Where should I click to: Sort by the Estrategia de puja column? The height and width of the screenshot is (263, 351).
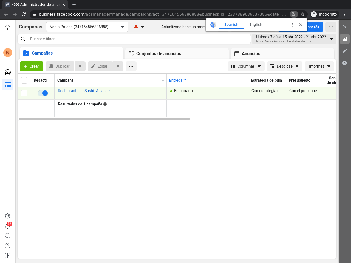click(266, 80)
